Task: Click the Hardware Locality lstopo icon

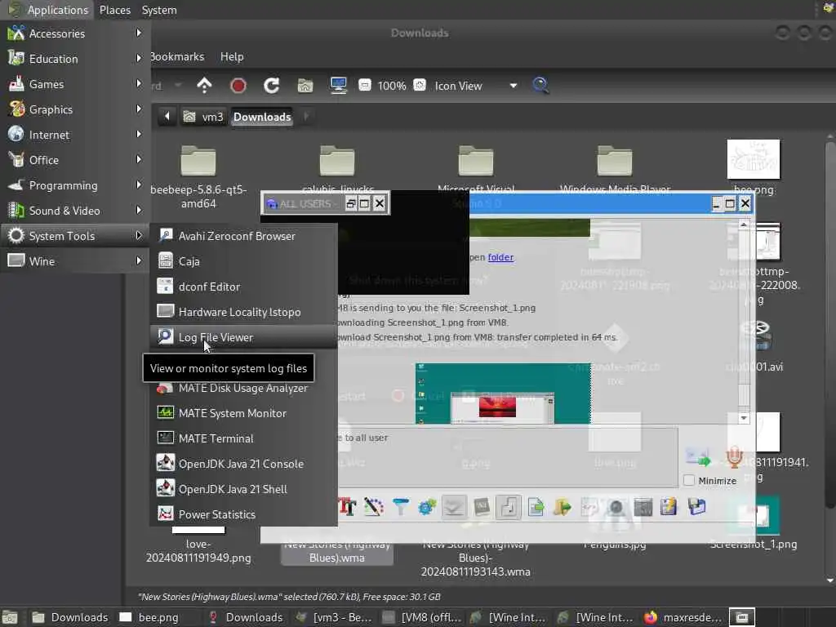Action: pyautogui.click(x=165, y=311)
